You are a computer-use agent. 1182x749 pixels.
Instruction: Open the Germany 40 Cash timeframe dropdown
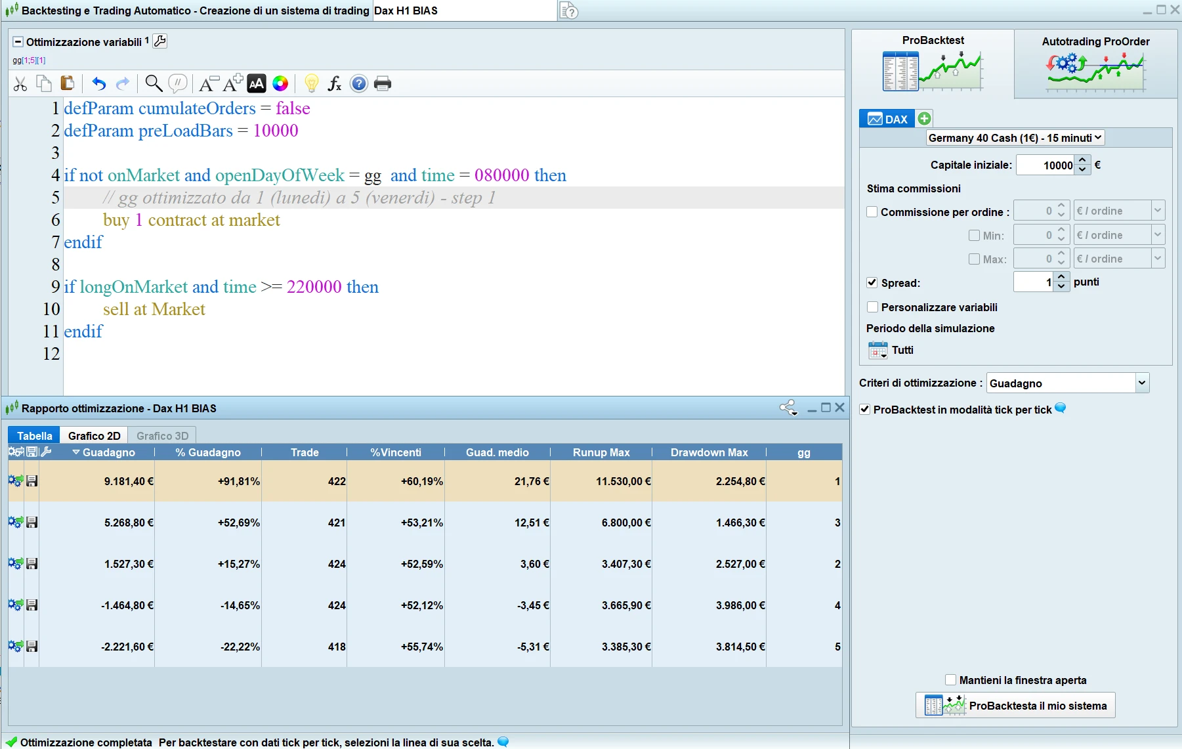tap(1015, 138)
